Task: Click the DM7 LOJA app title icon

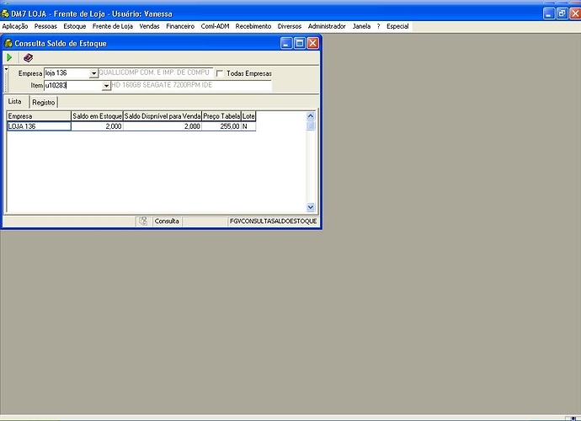Action: 5,13
